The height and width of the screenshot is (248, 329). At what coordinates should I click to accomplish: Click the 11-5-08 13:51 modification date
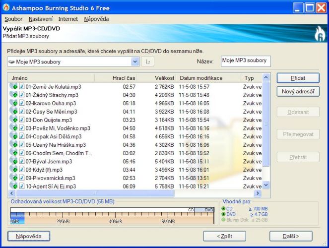point(194,178)
